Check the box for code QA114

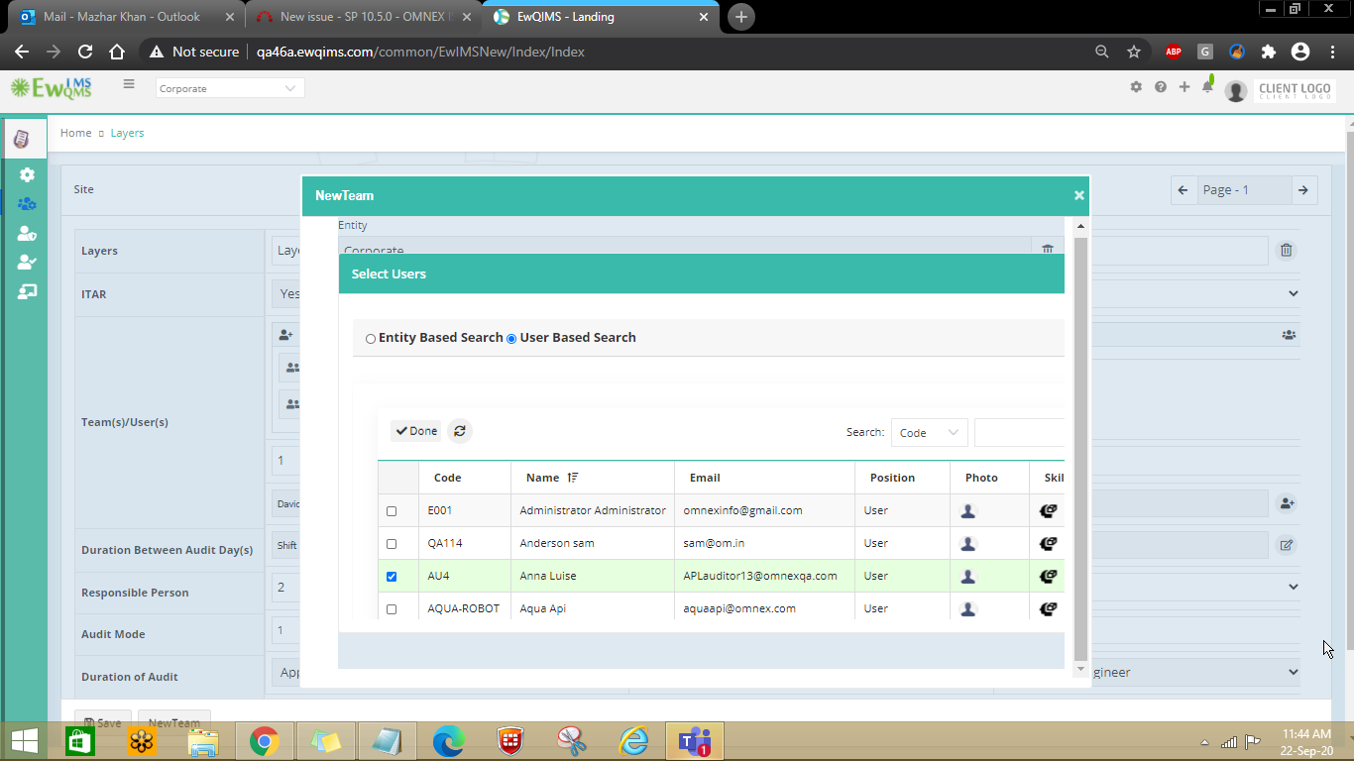(392, 544)
